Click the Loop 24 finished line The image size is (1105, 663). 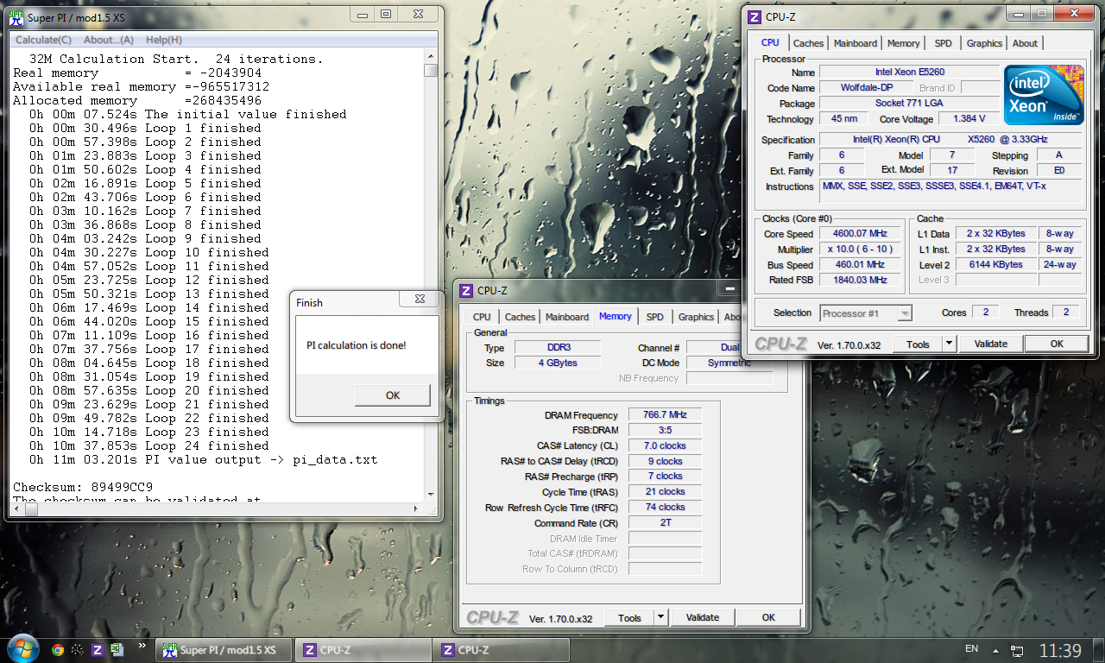149,445
